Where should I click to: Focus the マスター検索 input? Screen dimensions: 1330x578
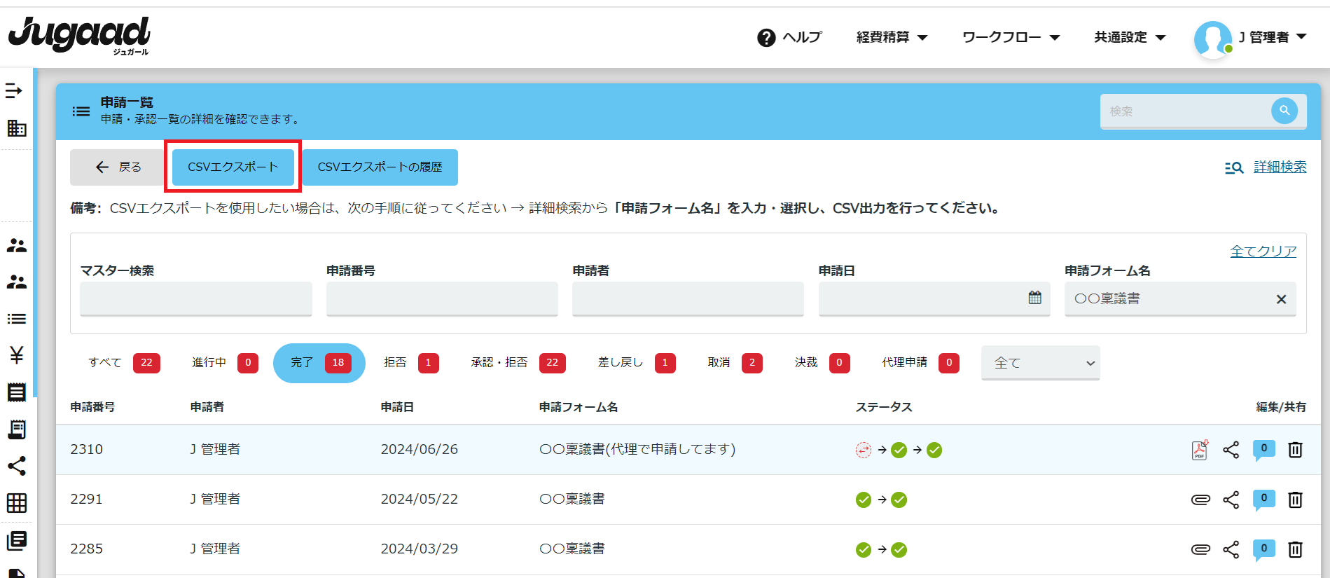(196, 299)
